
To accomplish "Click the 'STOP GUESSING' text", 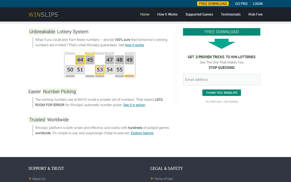I will click(x=222, y=68).
